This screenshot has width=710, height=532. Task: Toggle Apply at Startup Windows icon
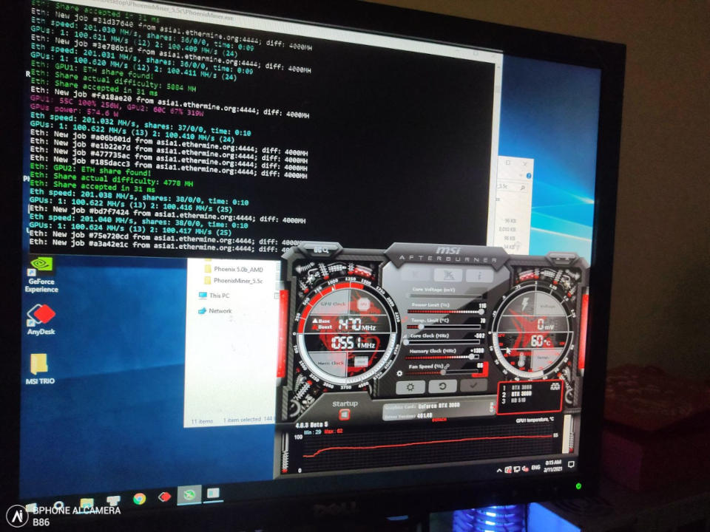click(345, 414)
